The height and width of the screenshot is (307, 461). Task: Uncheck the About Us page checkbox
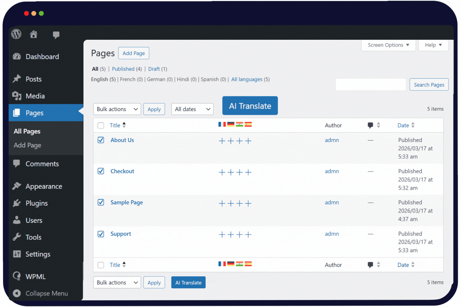point(101,140)
